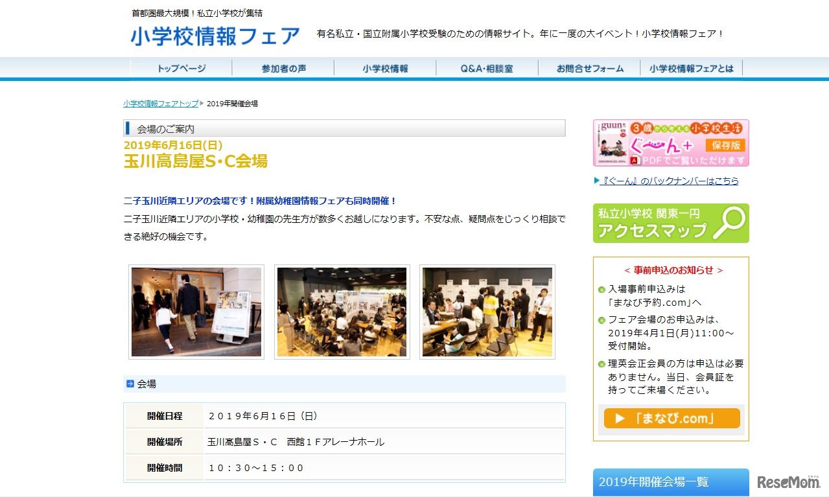Open the 小学校情報 navigation item
The height and width of the screenshot is (497, 829).
pyautogui.click(x=385, y=68)
